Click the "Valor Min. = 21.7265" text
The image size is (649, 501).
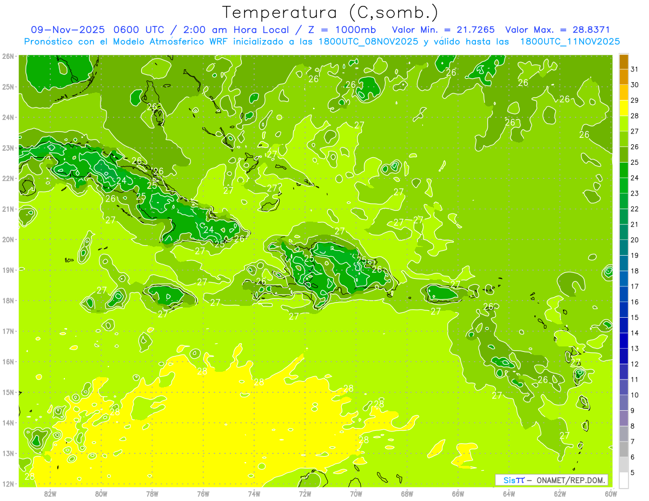tap(443, 30)
